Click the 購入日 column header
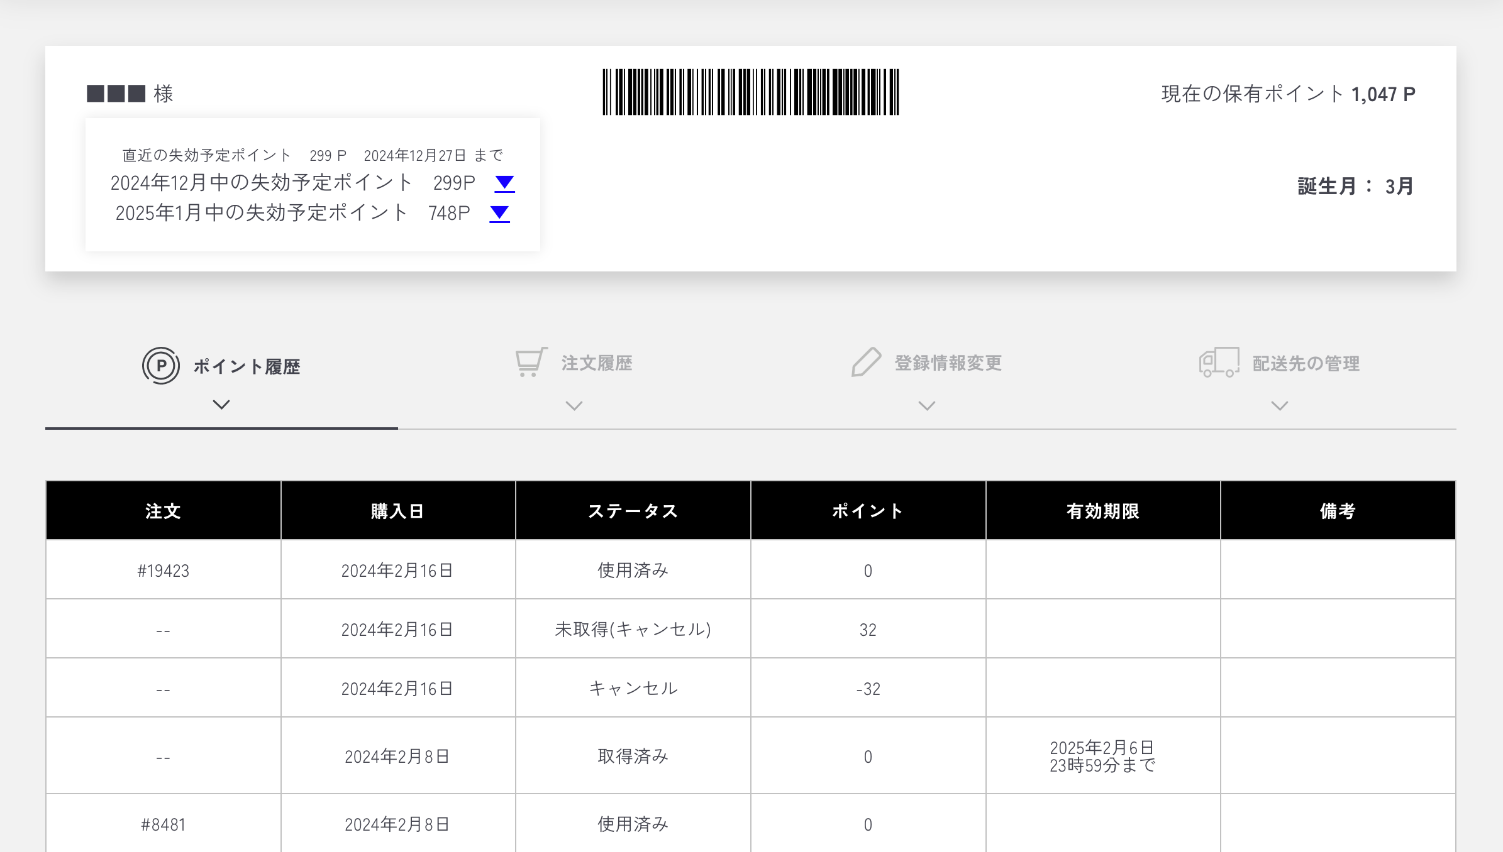This screenshot has width=1503, height=852. click(398, 511)
